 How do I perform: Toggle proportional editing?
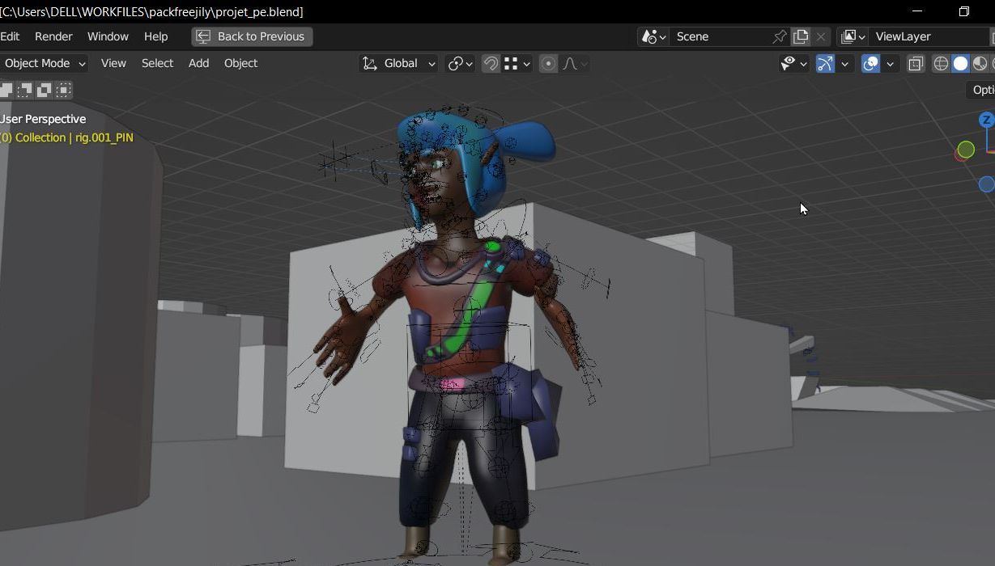[x=548, y=63]
